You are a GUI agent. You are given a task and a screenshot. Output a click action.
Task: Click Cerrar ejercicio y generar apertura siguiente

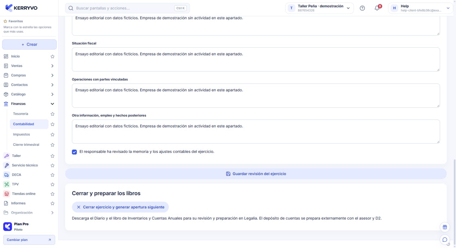[120, 207]
